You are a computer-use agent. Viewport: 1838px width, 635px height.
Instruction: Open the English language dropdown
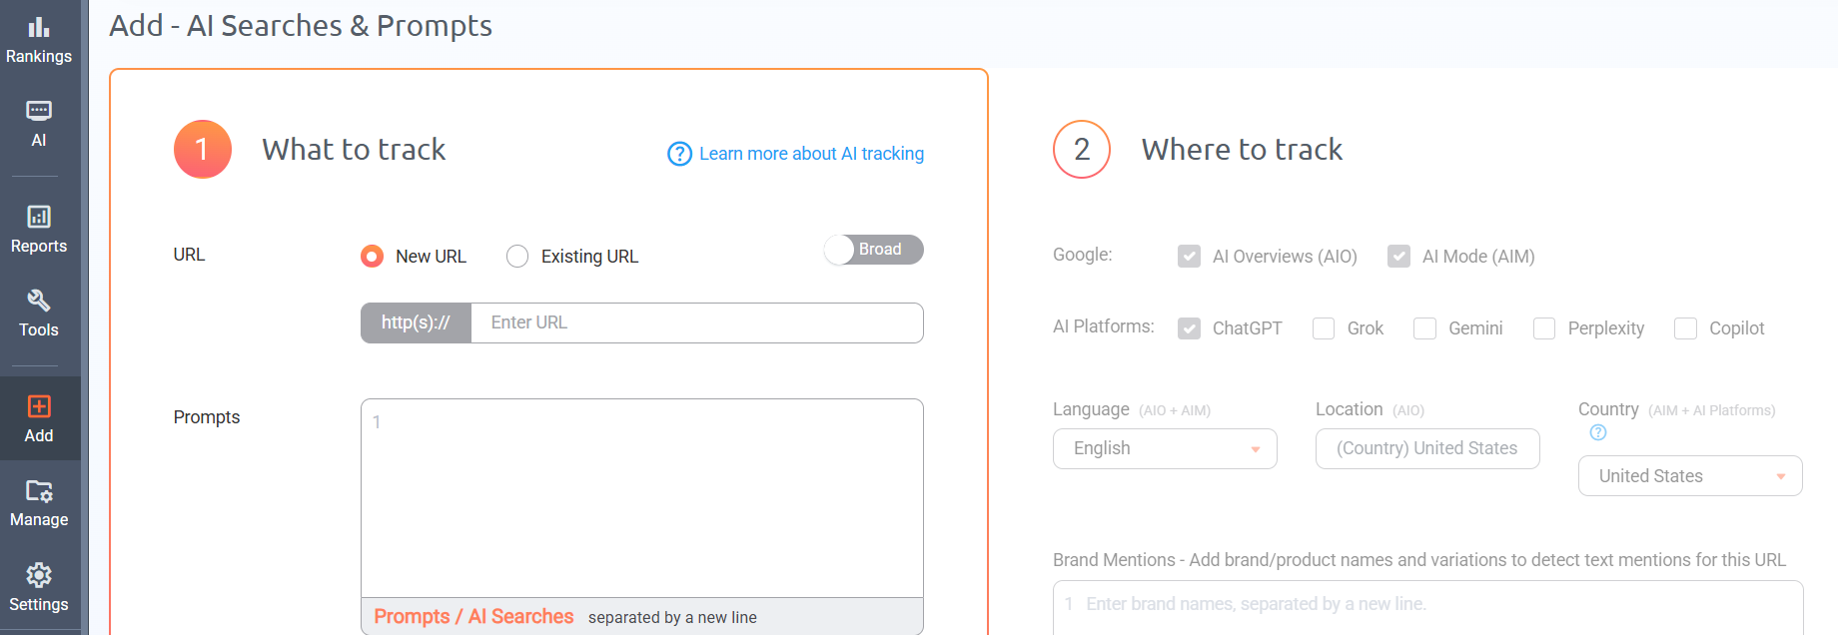point(1165,448)
